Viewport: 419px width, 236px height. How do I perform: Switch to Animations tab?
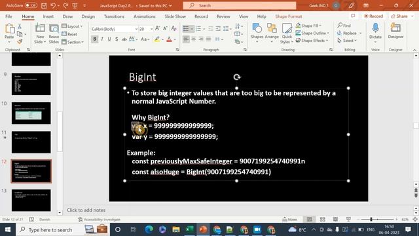pos(144,16)
